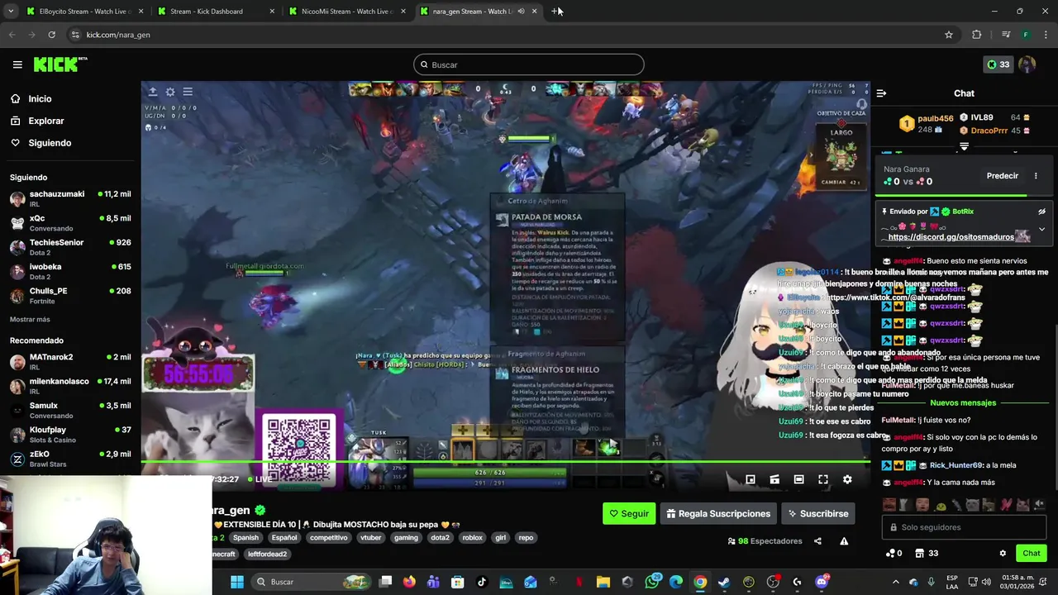The width and height of the screenshot is (1058, 595).
Task: Expand the pinned message chevron
Action: pos(1041,229)
